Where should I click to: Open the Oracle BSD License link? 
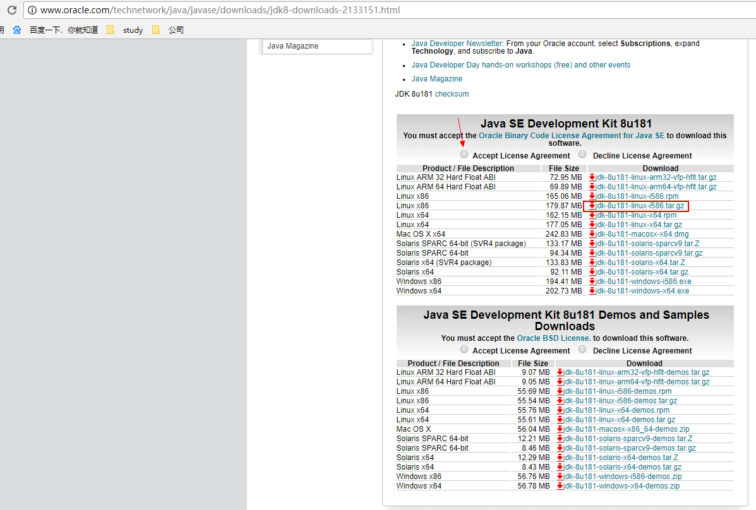[x=553, y=338]
